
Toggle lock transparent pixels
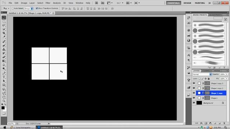199,79
